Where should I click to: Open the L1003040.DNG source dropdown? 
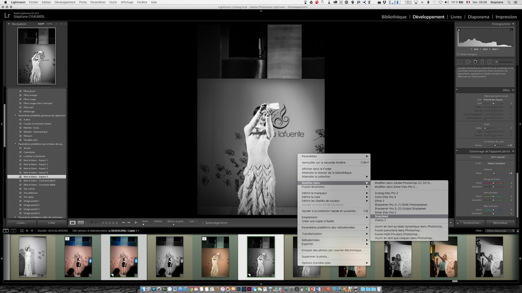124,231
